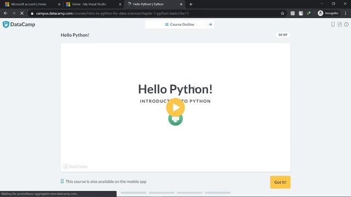Go back in browser history
This screenshot has width=351, height=197.
click(5, 13)
